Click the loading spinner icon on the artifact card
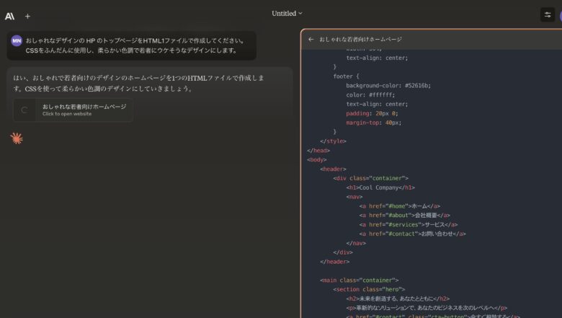 coord(24,110)
